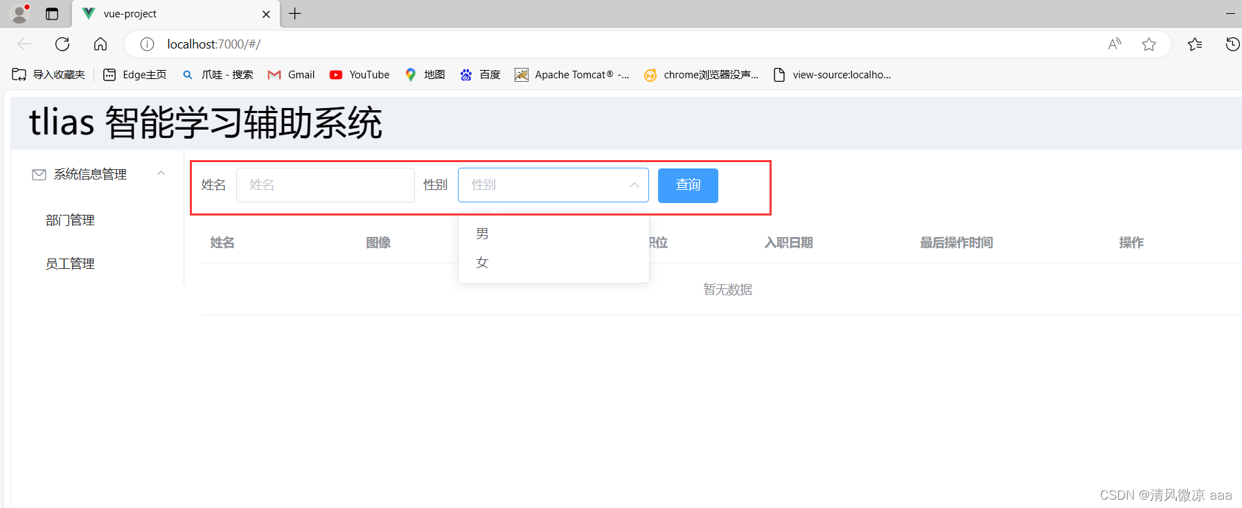
Task: Open a new browser tab
Action: tap(295, 14)
